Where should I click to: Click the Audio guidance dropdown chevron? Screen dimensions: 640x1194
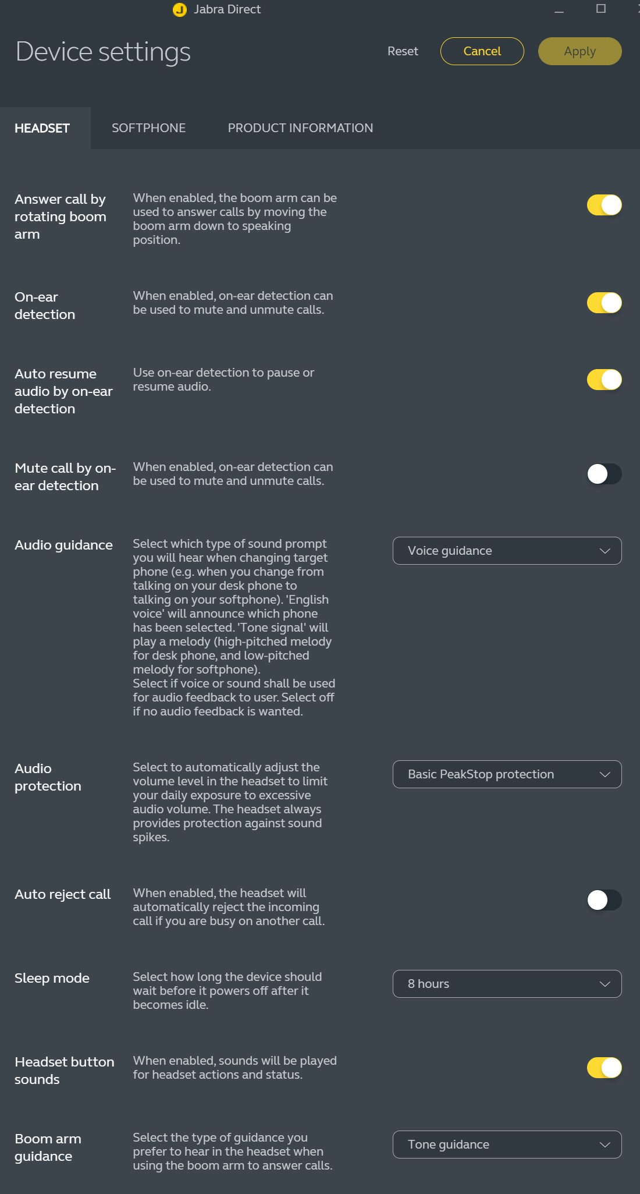[605, 551]
